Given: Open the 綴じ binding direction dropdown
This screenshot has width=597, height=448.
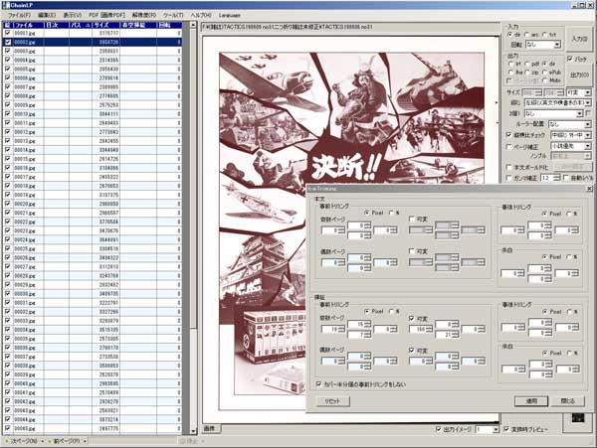Looking at the screenshot, I should (557, 103).
